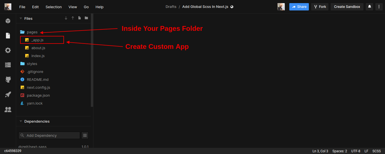
Task: Open the more options kebab menu
Action: (x=379, y=7)
